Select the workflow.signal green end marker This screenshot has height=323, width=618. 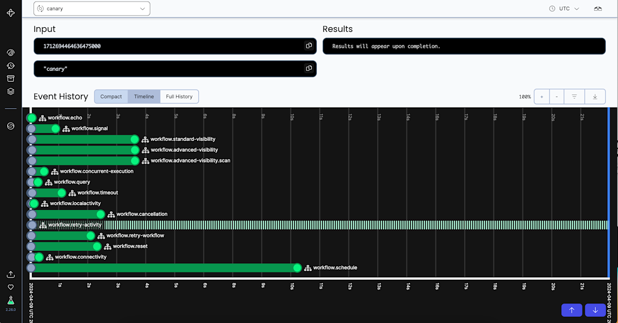(56, 129)
